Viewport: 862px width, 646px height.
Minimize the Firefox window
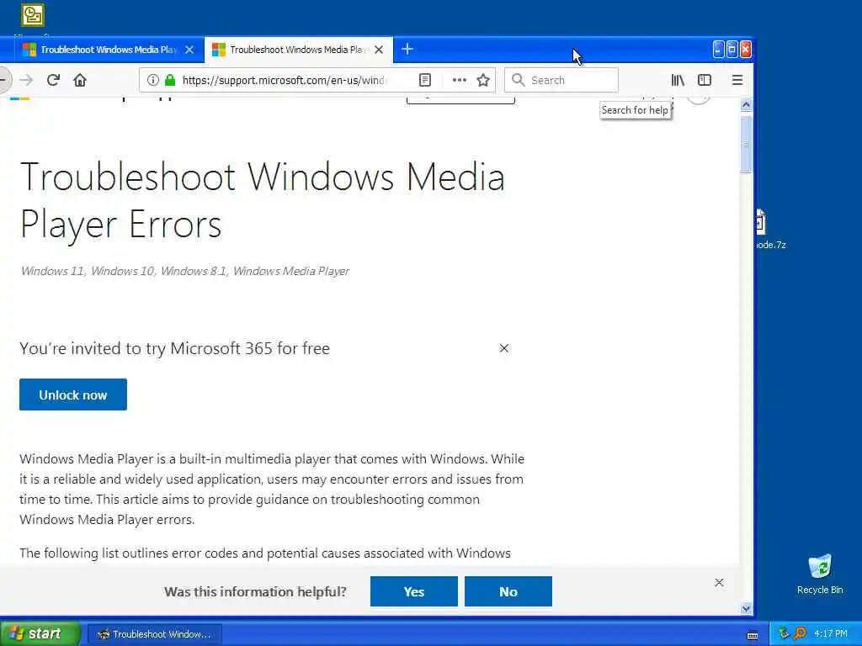tap(718, 50)
